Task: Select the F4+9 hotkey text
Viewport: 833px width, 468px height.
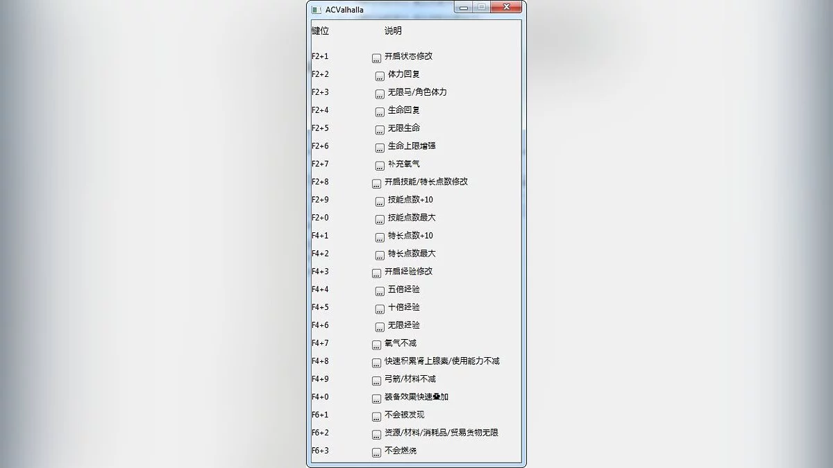Action: click(320, 379)
